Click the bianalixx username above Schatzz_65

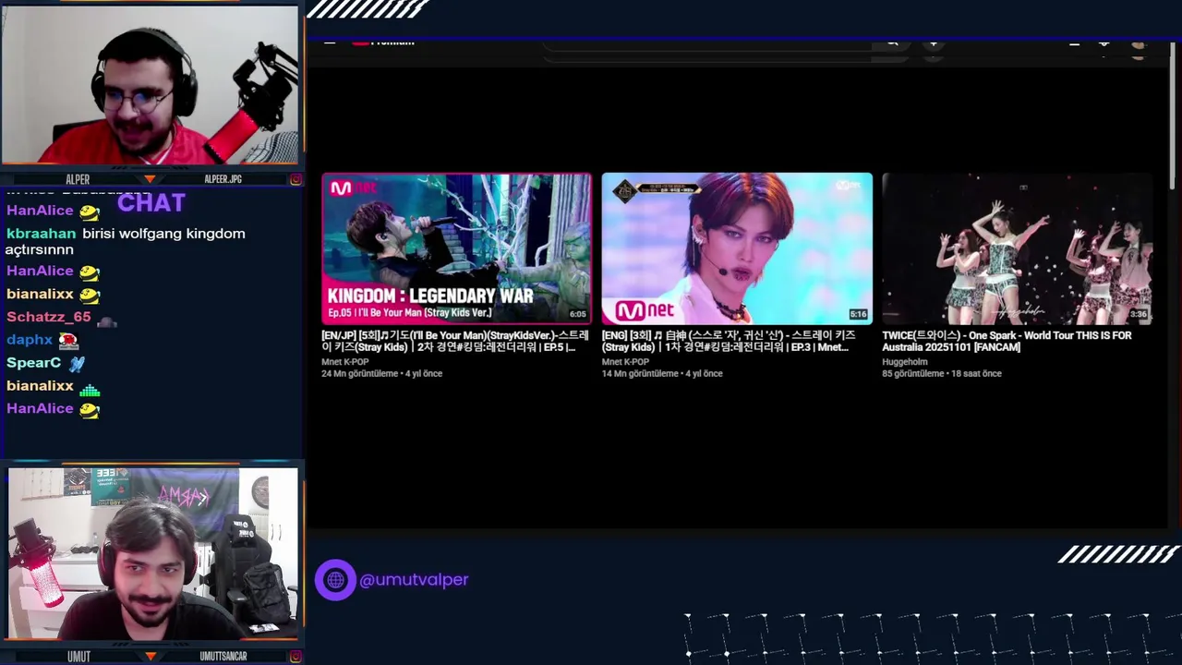pos(40,294)
